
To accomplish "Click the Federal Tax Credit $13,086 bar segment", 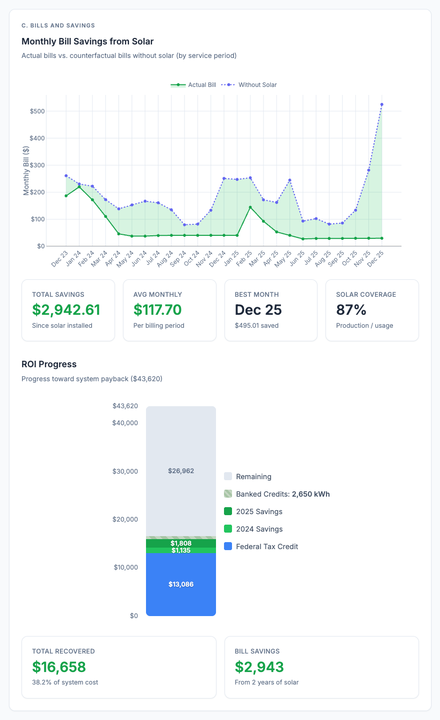I will click(x=180, y=584).
